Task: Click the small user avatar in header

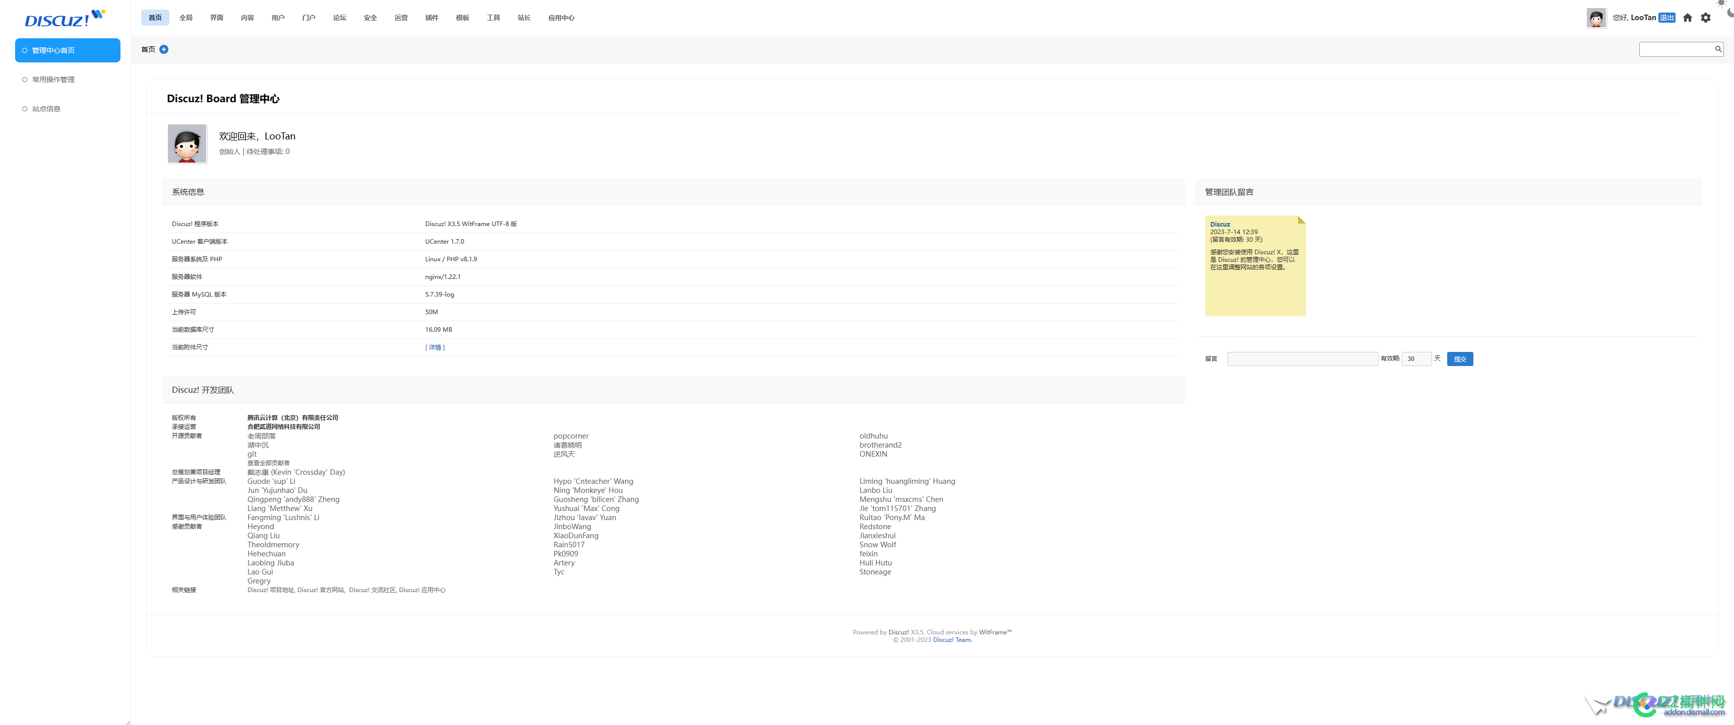Action: point(1596,18)
